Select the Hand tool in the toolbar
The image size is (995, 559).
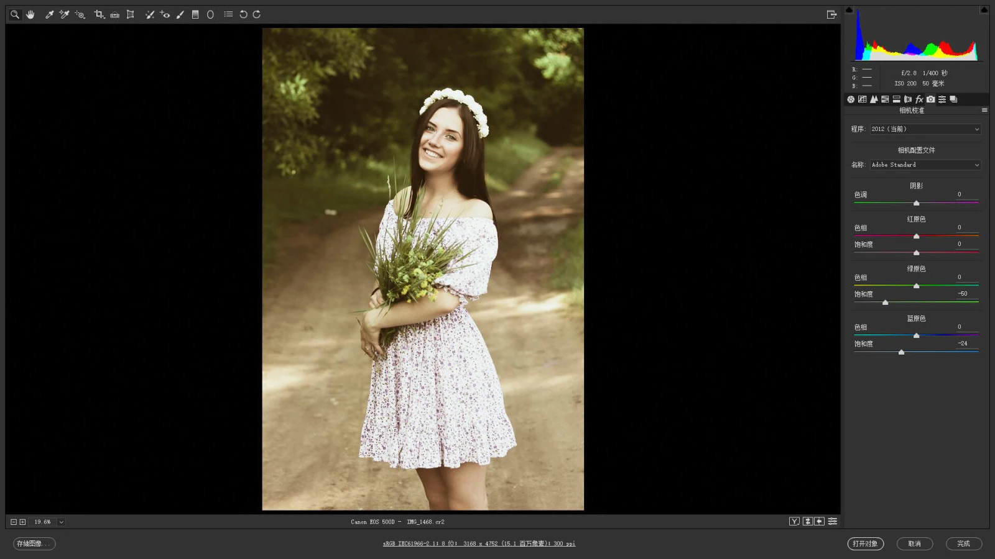pyautogui.click(x=30, y=14)
